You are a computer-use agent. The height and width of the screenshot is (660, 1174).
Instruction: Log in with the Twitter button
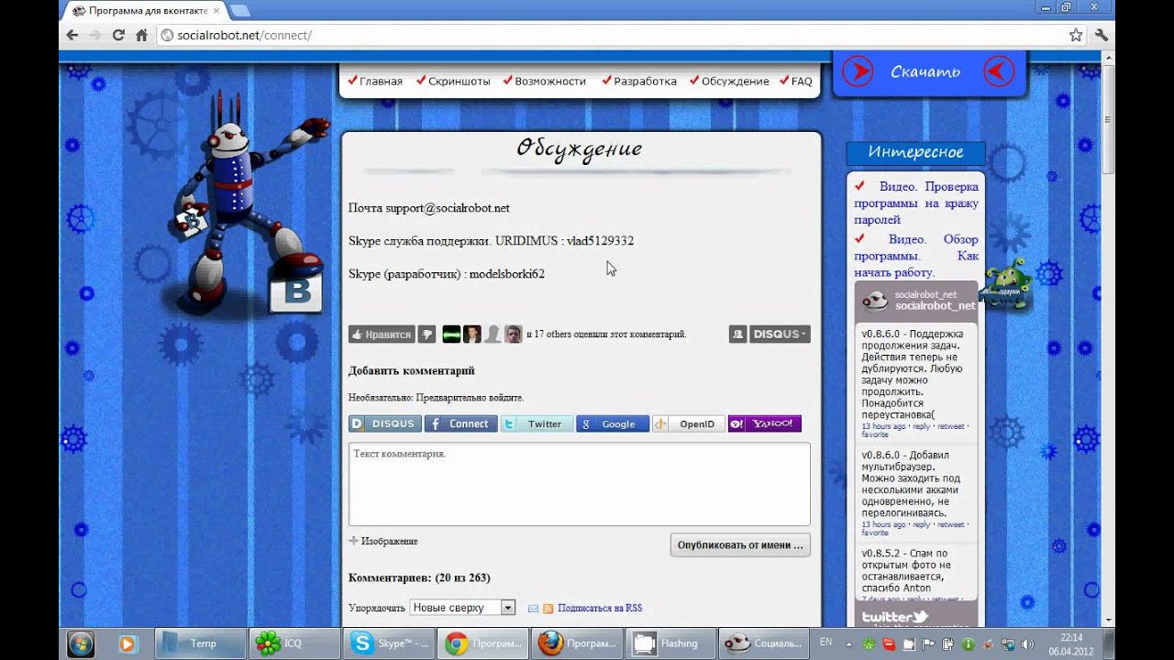(x=537, y=424)
